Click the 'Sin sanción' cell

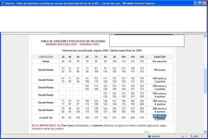pyautogui.click(x=160, y=61)
